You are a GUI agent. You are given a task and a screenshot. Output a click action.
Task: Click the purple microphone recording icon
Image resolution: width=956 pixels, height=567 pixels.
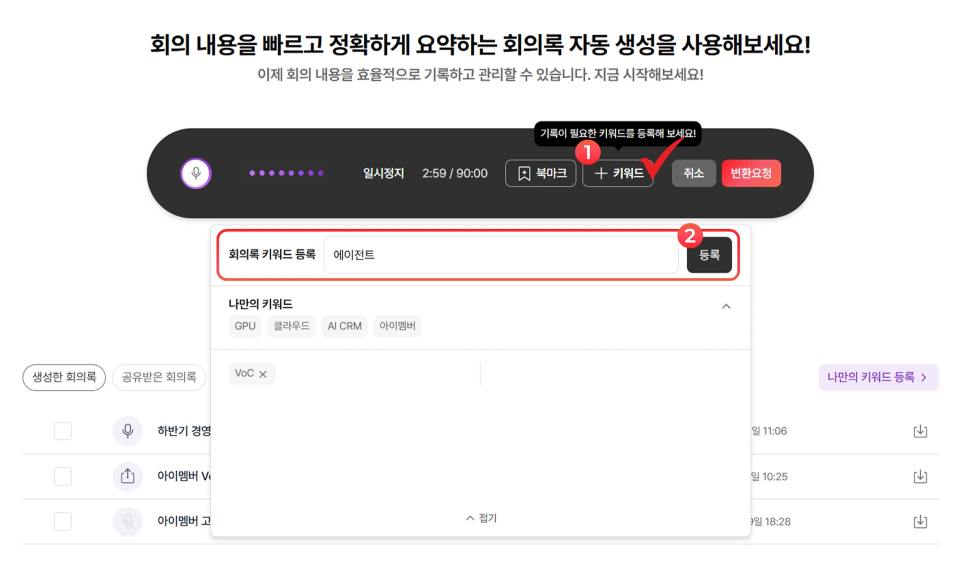pyautogui.click(x=196, y=173)
